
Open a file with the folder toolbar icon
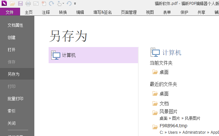point(13,4)
